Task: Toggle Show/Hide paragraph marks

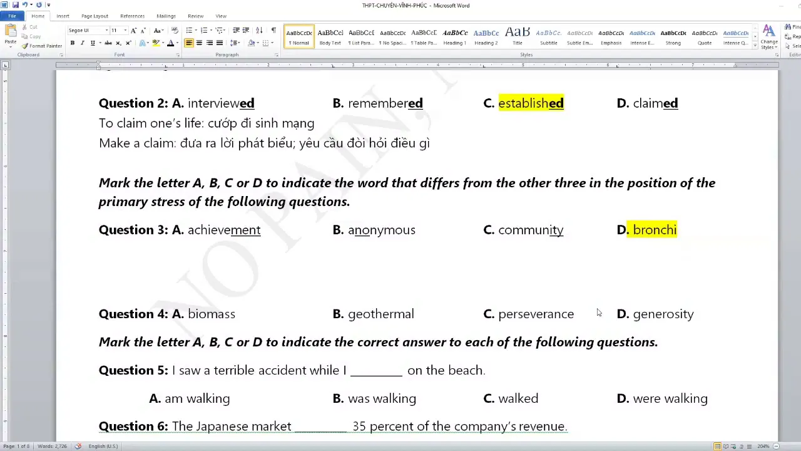Action: click(x=273, y=30)
